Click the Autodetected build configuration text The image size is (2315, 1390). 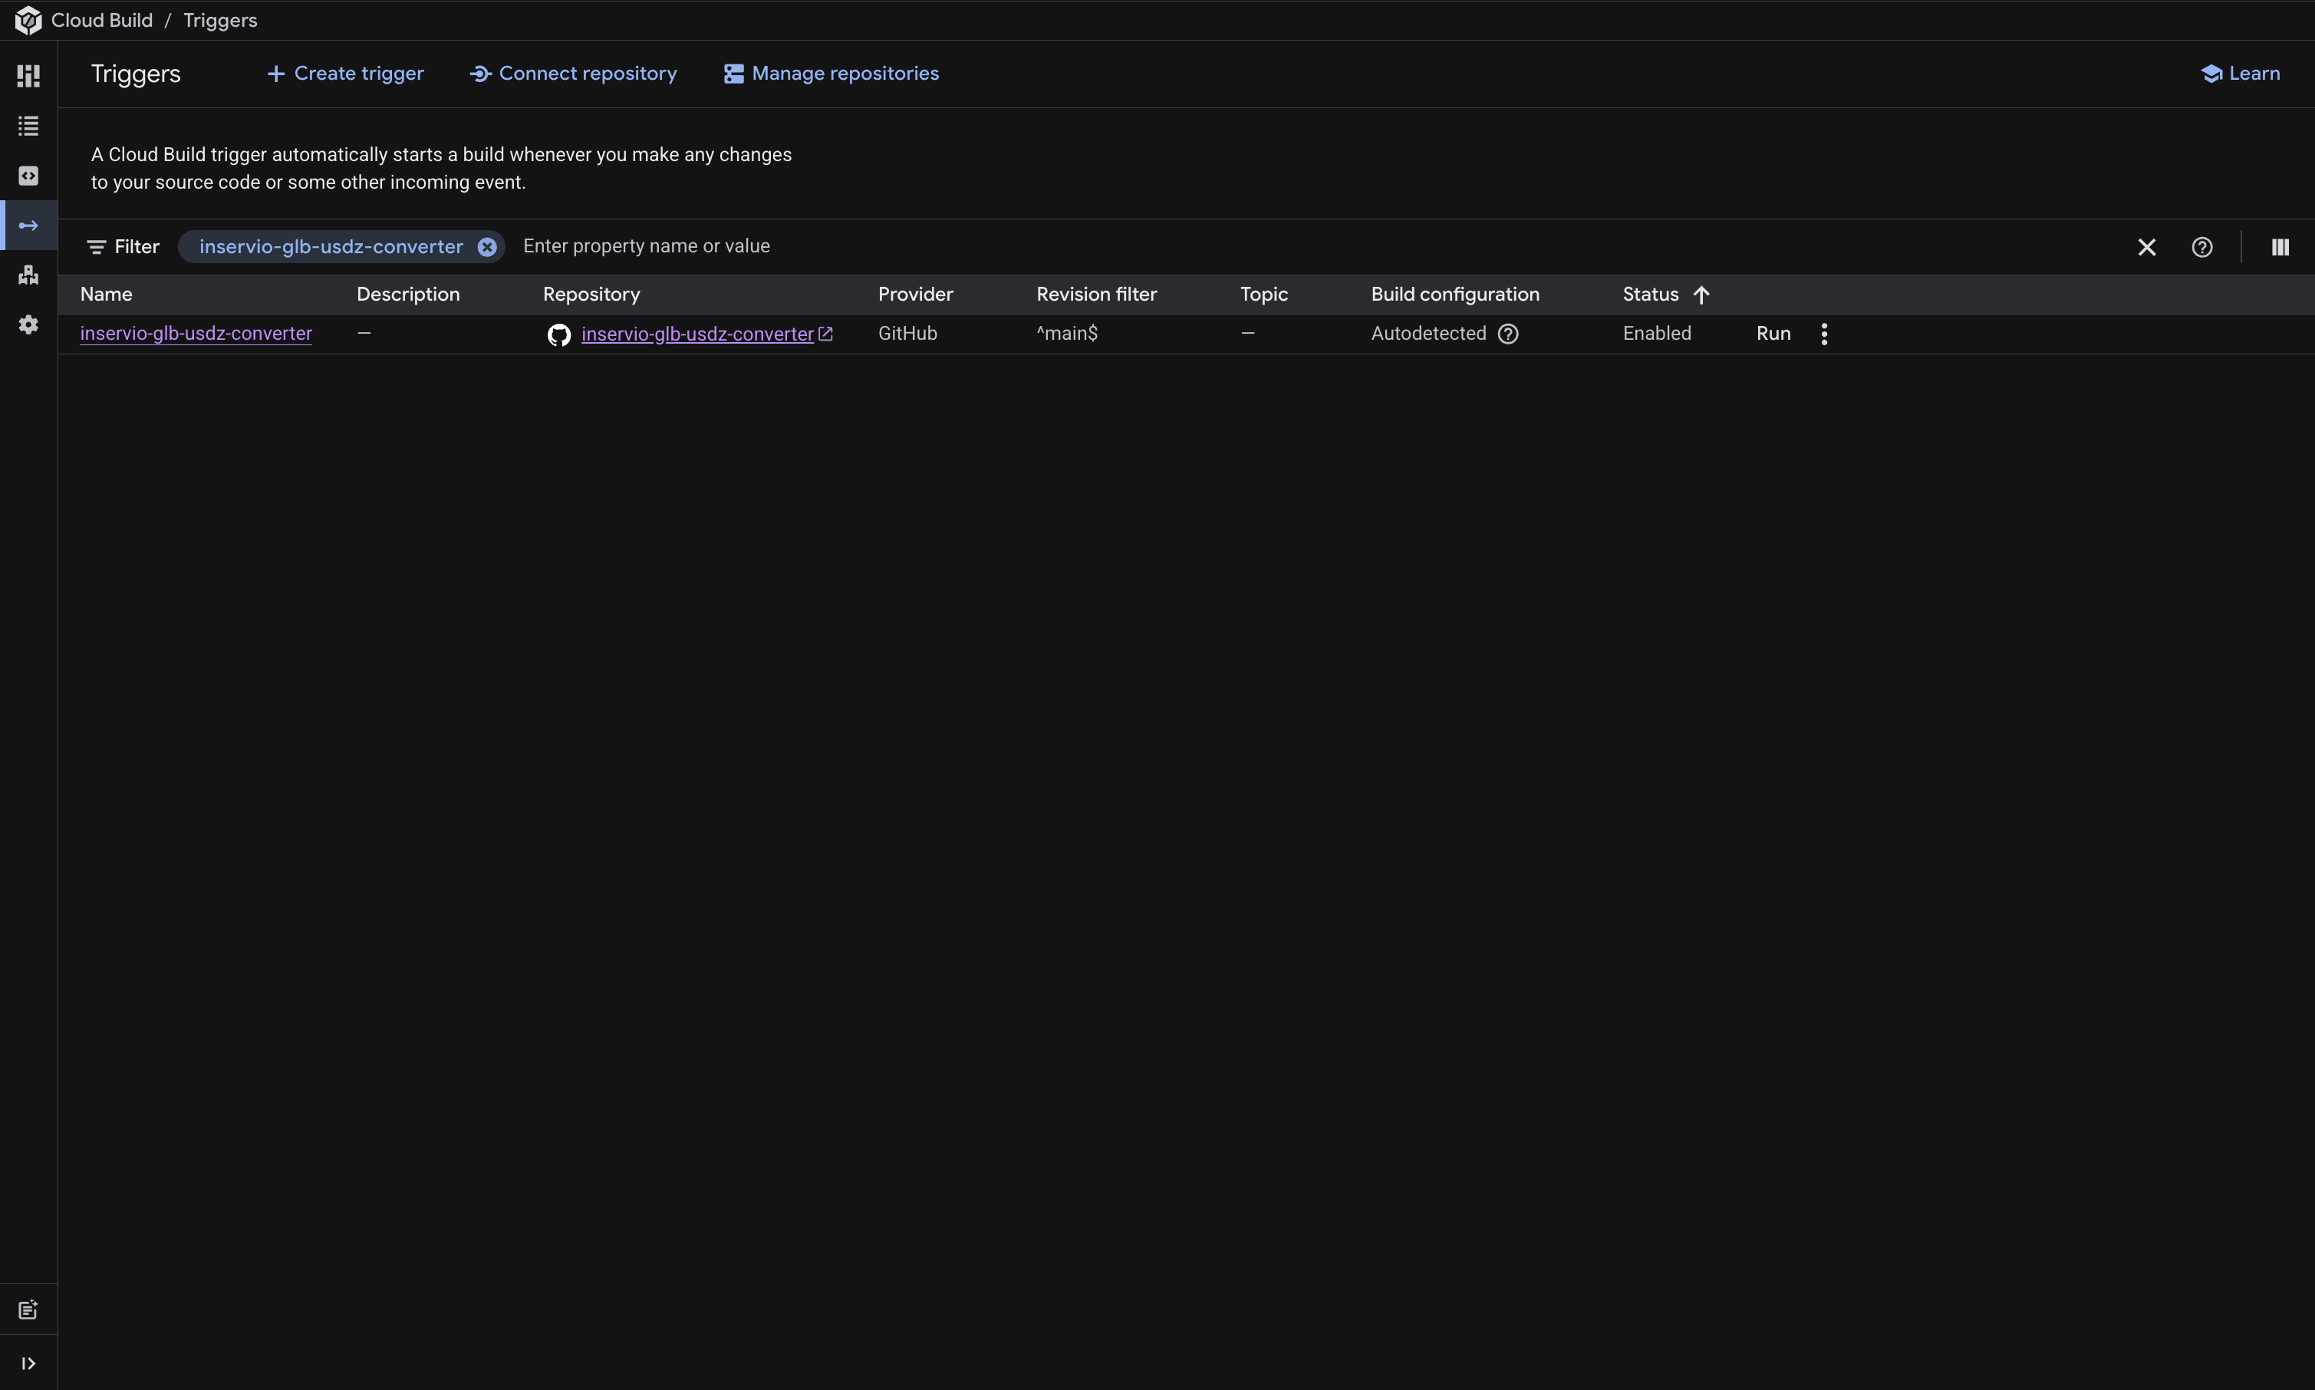coord(1428,334)
